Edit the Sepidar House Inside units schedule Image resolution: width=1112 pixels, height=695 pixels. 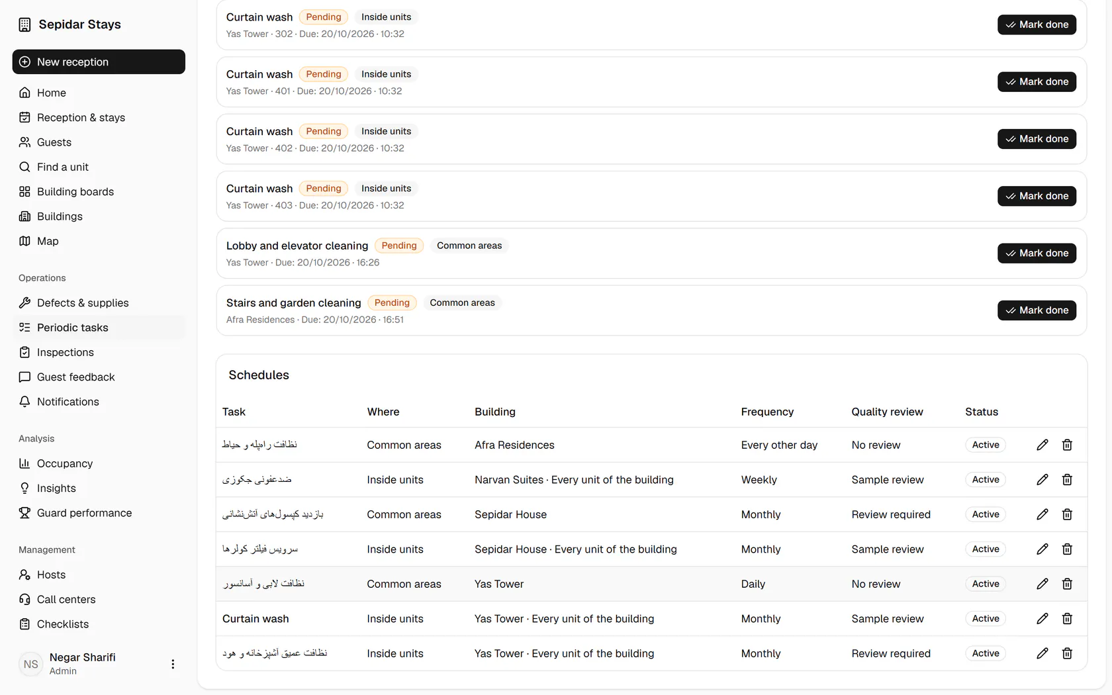click(x=1042, y=549)
